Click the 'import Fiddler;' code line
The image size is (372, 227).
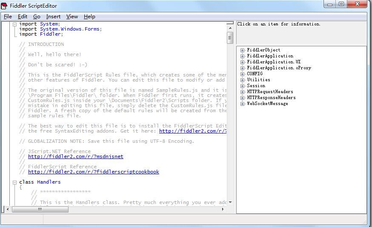click(41, 34)
